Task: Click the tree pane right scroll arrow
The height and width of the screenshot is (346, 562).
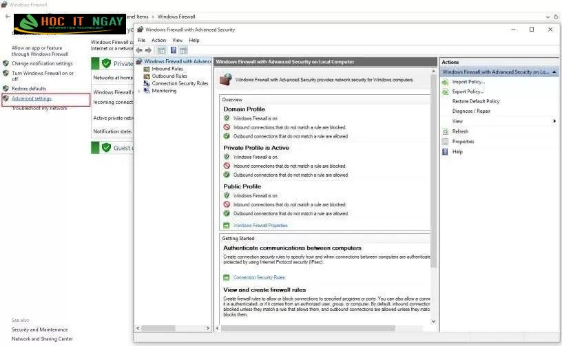Action: click(x=207, y=328)
